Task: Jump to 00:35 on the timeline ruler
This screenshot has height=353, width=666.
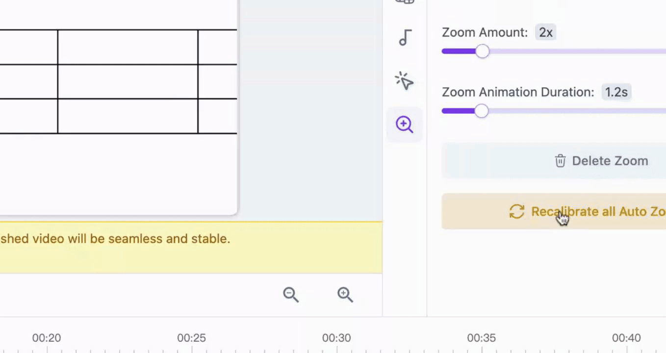Action: pyautogui.click(x=482, y=338)
